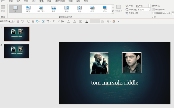Click 应用到全部 (Apply To All)
The width and height of the screenshot is (174, 108).
click(x=132, y=13)
